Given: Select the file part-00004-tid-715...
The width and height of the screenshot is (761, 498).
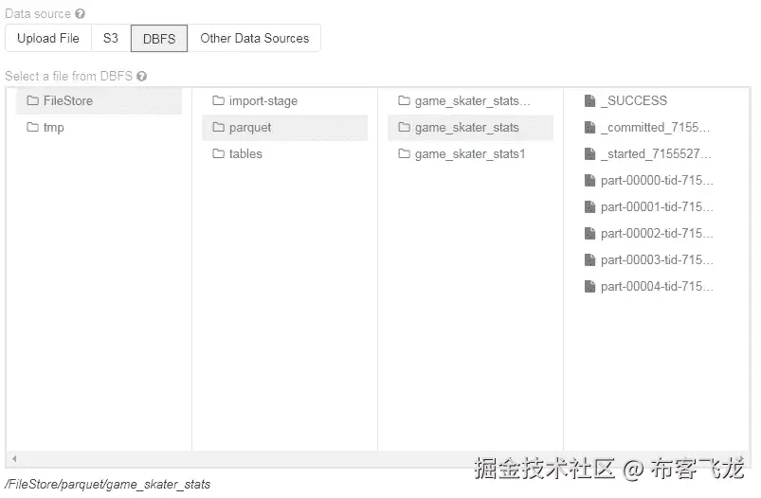Looking at the screenshot, I should (656, 286).
